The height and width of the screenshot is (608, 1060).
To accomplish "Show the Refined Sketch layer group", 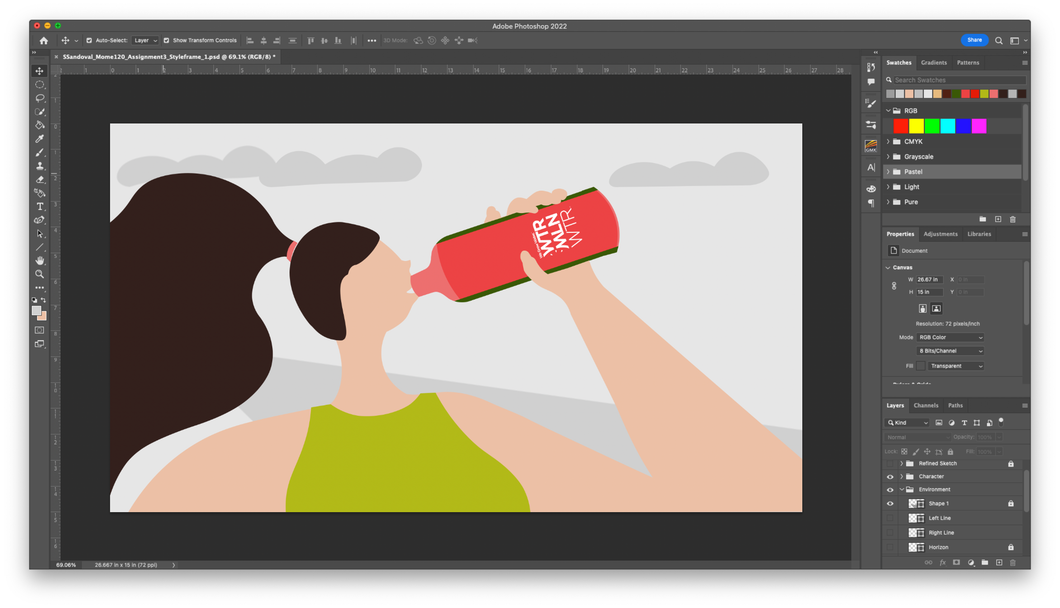I will (890, 464).
